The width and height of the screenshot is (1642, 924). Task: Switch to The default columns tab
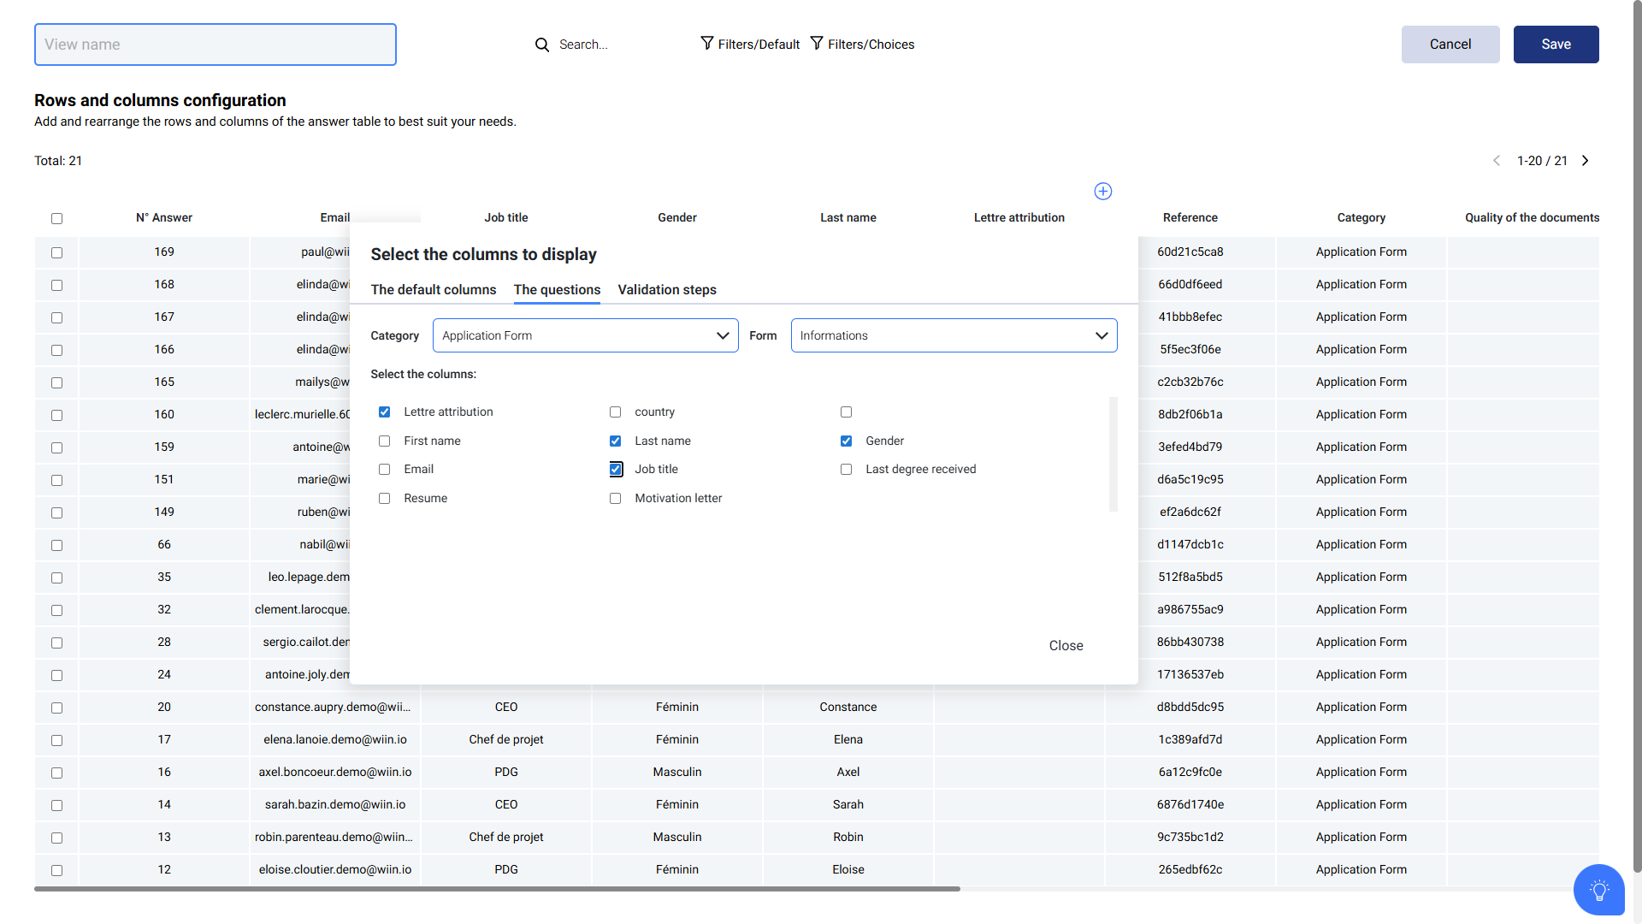coord(434,290)
